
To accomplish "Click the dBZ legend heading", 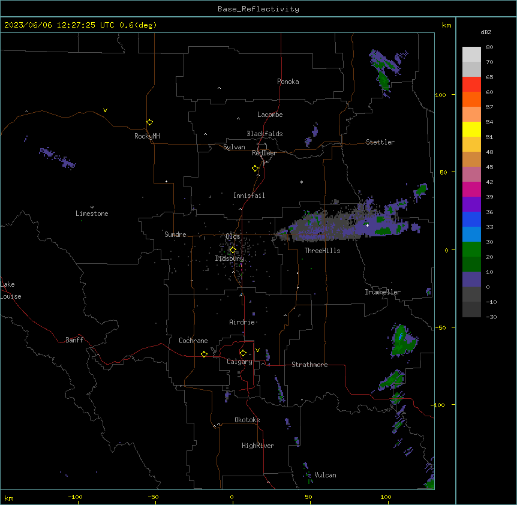I will [x=486, y=32].
